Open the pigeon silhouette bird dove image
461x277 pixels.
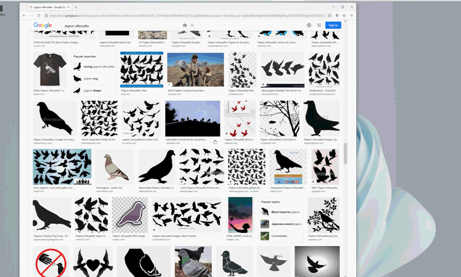[x=142, y=119]
